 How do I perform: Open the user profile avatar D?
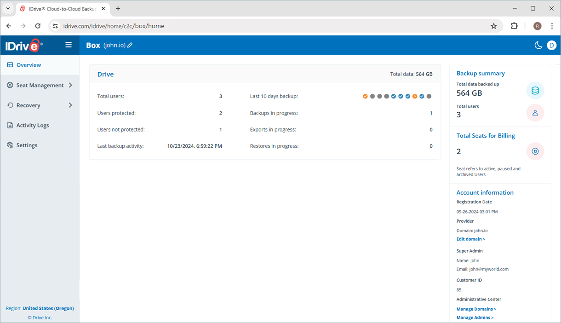(x=551, y=45)
